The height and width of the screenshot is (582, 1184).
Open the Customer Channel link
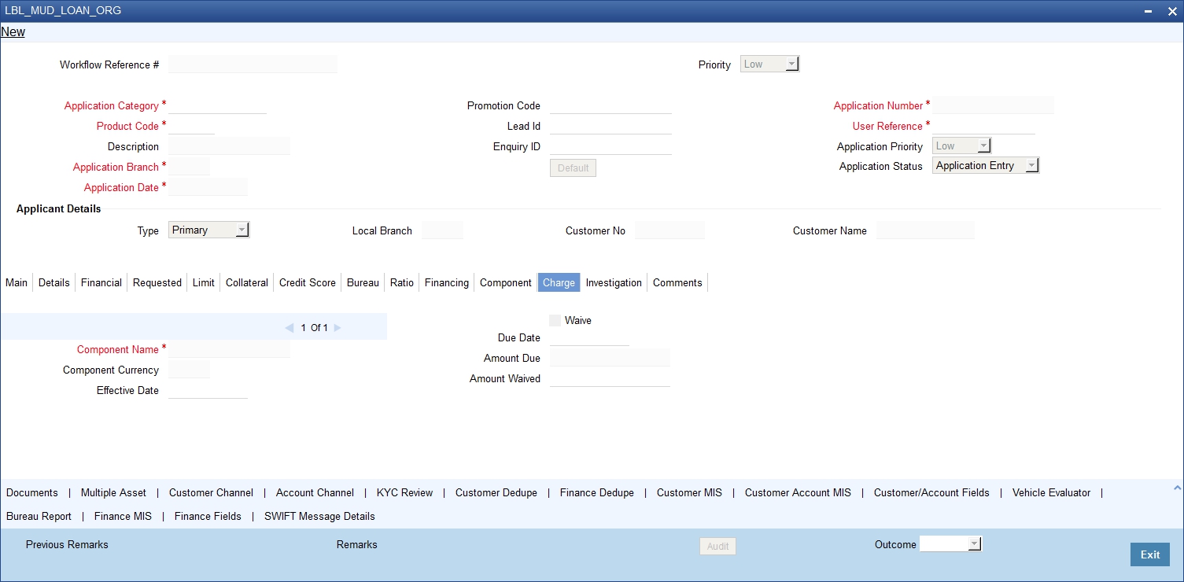[x=211, y=492]
